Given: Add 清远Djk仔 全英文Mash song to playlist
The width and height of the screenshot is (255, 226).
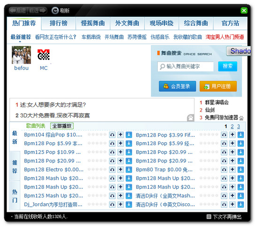Looking at the screenshot, I should 232,196.
